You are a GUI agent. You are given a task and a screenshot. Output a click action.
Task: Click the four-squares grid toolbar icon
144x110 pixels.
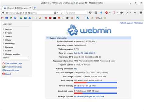[96, 13]
